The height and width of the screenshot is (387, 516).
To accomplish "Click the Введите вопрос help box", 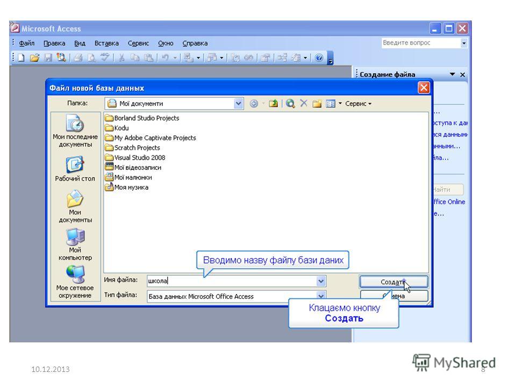I will point(421,43).
